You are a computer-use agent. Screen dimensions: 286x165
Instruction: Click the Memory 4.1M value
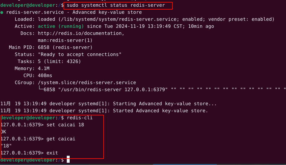tap(44, 68)
